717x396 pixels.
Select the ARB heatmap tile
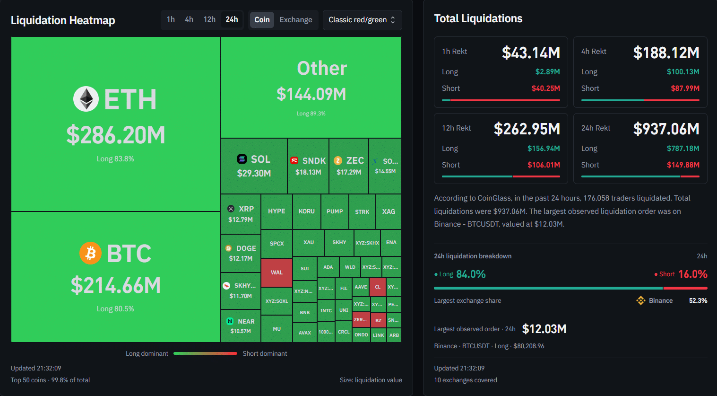click(x=394, y=335)
